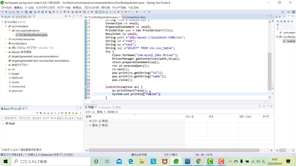
Task: Click the Hide Static Members icon in the Outline toolbar
Action: (288, 22)
